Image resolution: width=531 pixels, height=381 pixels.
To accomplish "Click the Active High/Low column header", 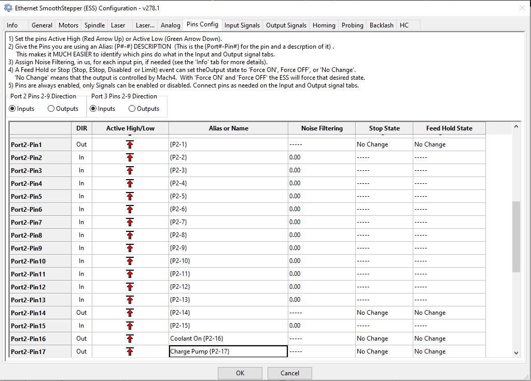I will 130,128.
